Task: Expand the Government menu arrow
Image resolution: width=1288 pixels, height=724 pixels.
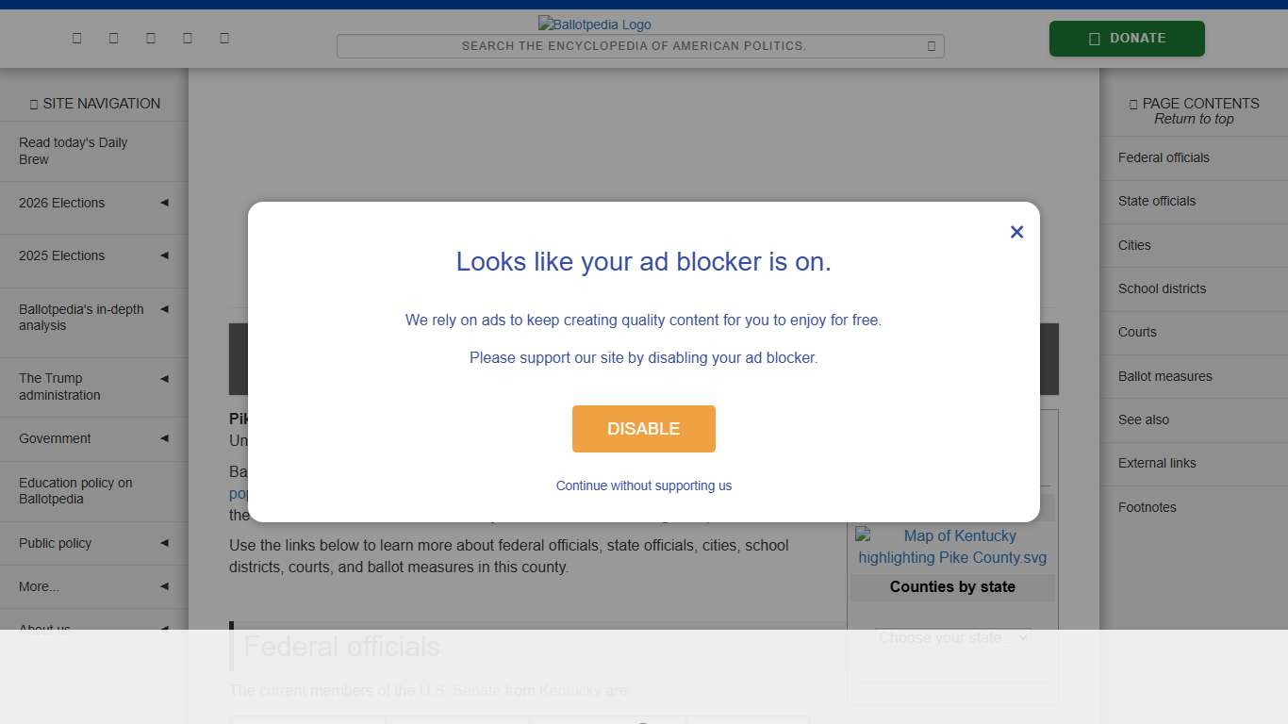Action: pos(164,438)
